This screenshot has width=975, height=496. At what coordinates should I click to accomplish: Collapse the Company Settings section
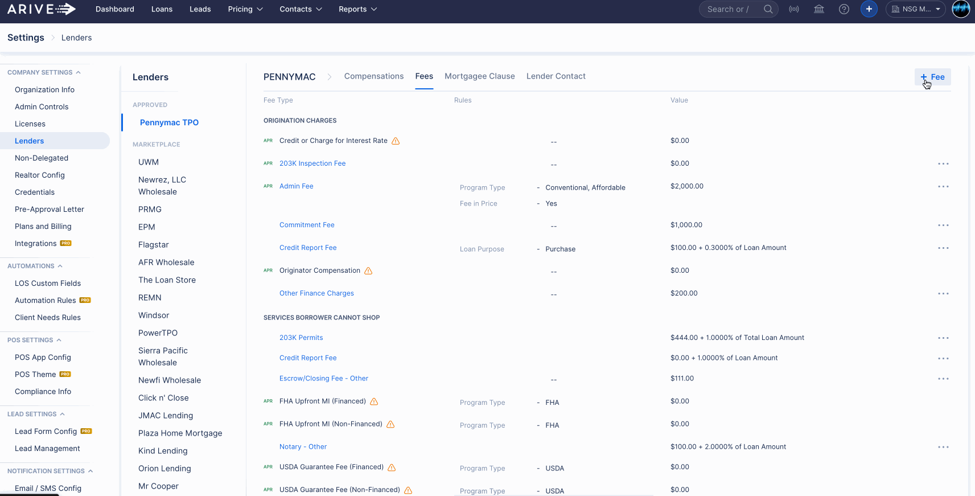(44, 72)
